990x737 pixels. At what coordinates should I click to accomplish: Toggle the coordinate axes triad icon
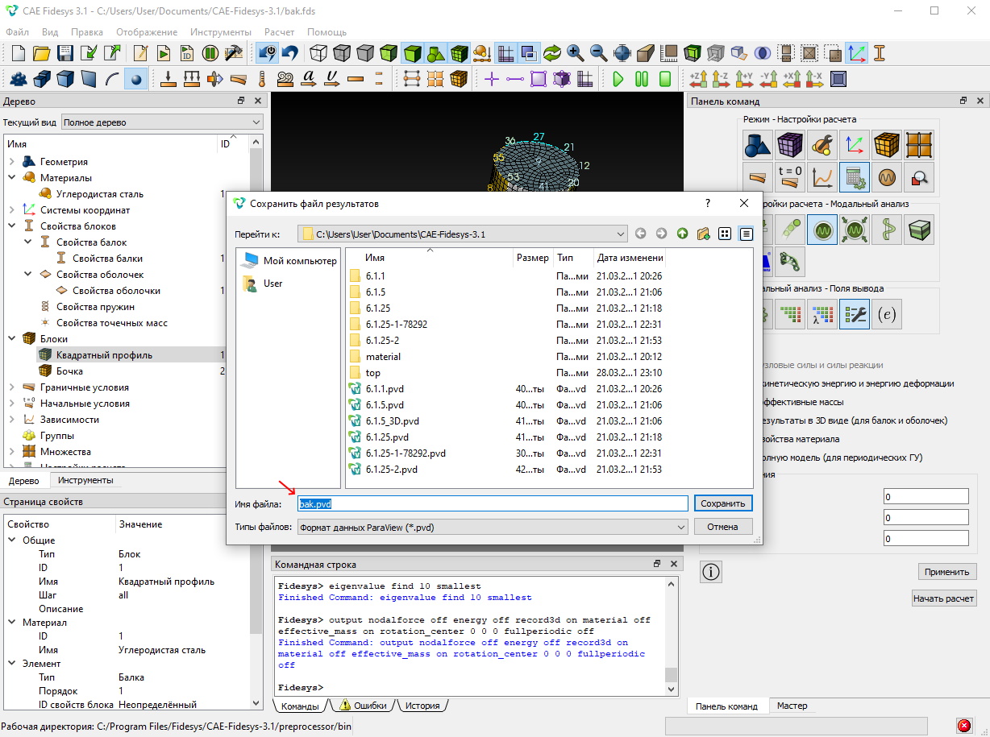click(x=856, y=53)
